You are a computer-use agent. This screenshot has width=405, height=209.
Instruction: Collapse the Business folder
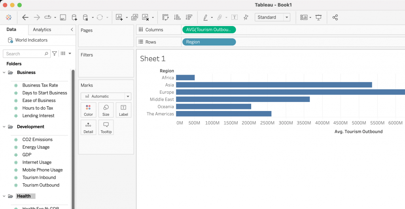pyautogui.click(x=4, y=73)
